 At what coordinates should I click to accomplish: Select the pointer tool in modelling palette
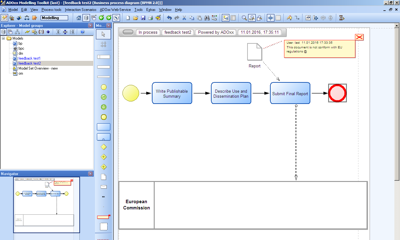point(103,34)
